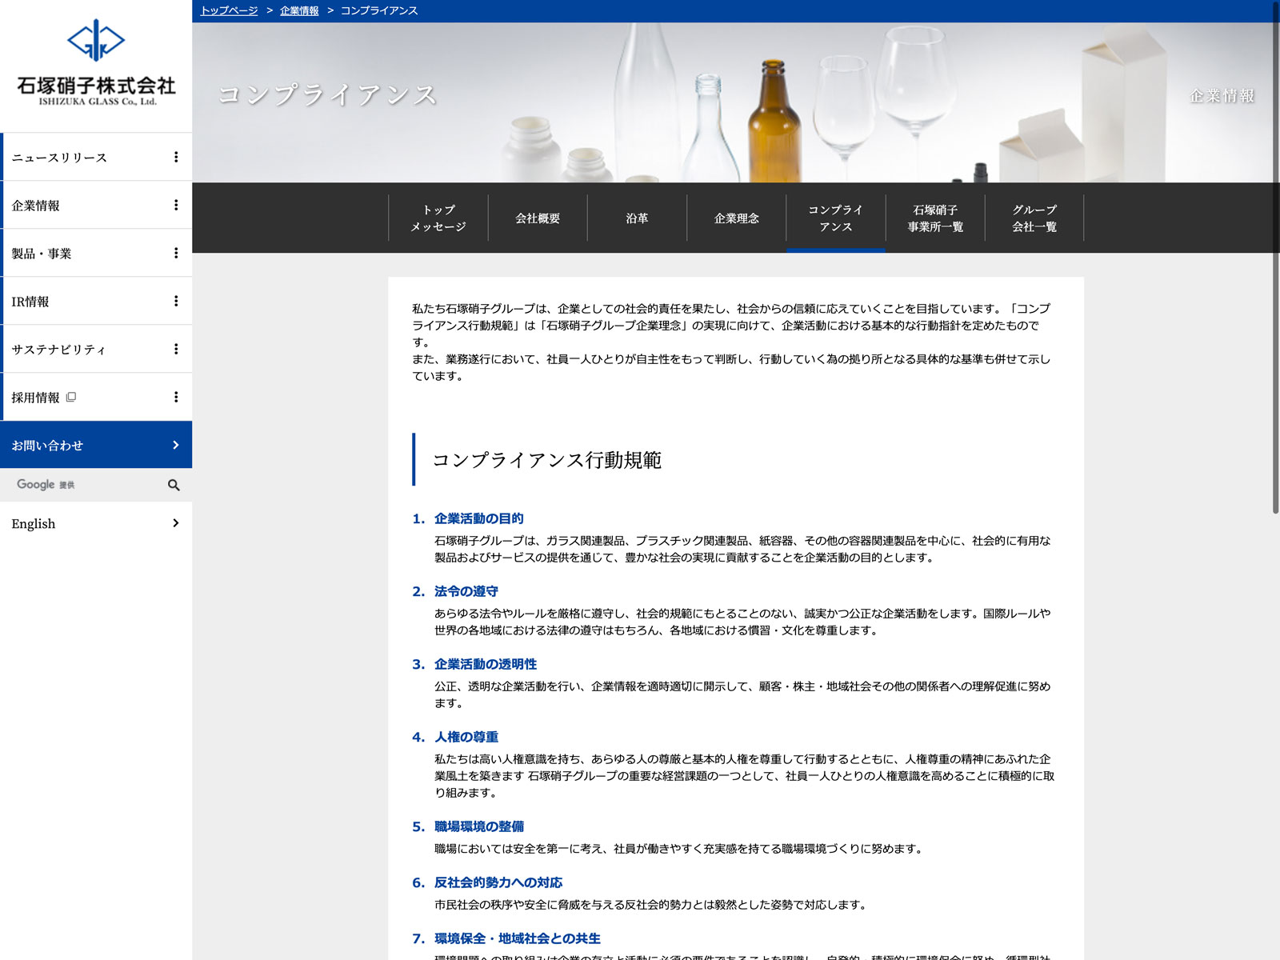The width and height of the screenshot is (1280, 960).
Task: Open 石塚硝子事業所一覧 tab
Action: pos(935,218)
